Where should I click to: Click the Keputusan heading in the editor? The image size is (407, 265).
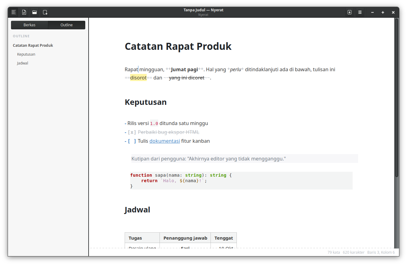[x=146, y=102]
